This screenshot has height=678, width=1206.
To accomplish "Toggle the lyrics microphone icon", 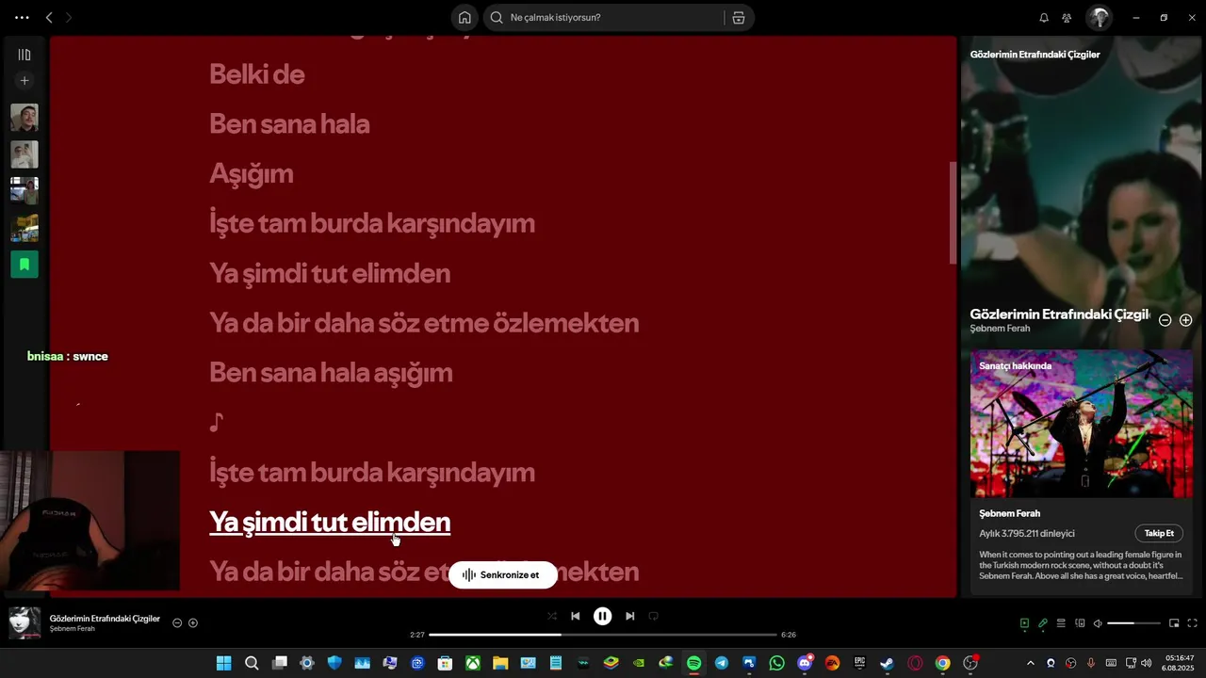I will click(x=1043, y=623).
